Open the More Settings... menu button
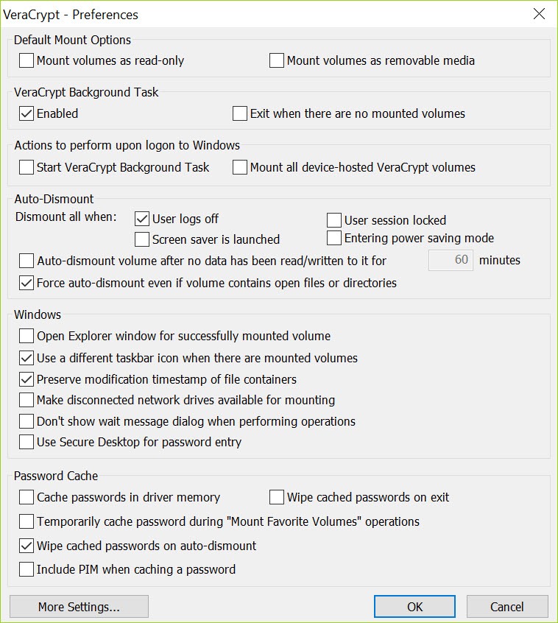Image resolution: width=558 pixels, height=623 pixels. pyautogui.click(x=79, y=607)
